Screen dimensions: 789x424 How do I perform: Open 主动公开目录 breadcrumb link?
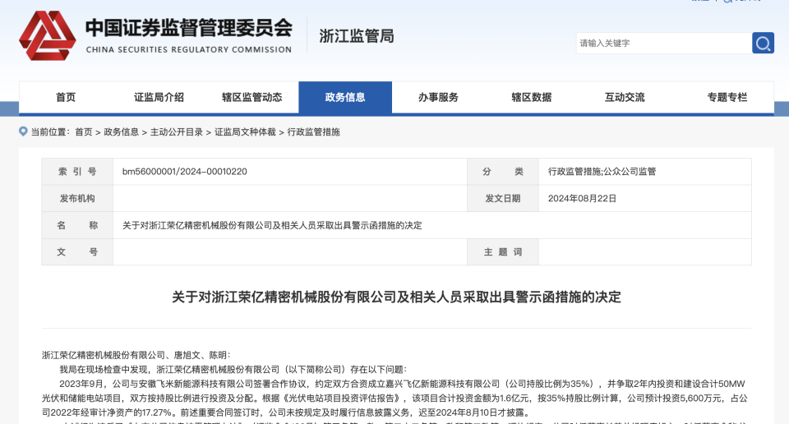click(x=176, y=131)
